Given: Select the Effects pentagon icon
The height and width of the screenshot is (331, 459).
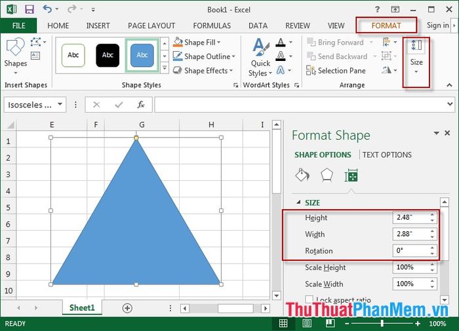Looking at the screenshot, I should coord(326,175).
